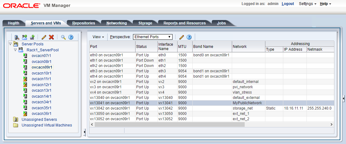346x144 pixels.
Task: Click the server icon beside ovcacn35r1
Action: point(25,108)
